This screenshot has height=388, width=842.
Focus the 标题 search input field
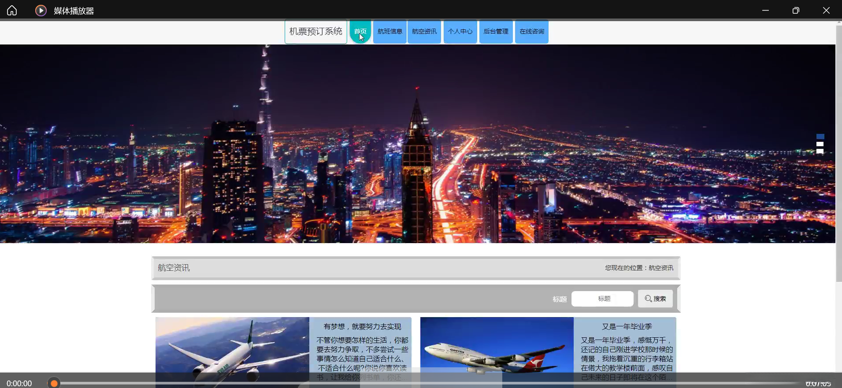click(602, 299)
